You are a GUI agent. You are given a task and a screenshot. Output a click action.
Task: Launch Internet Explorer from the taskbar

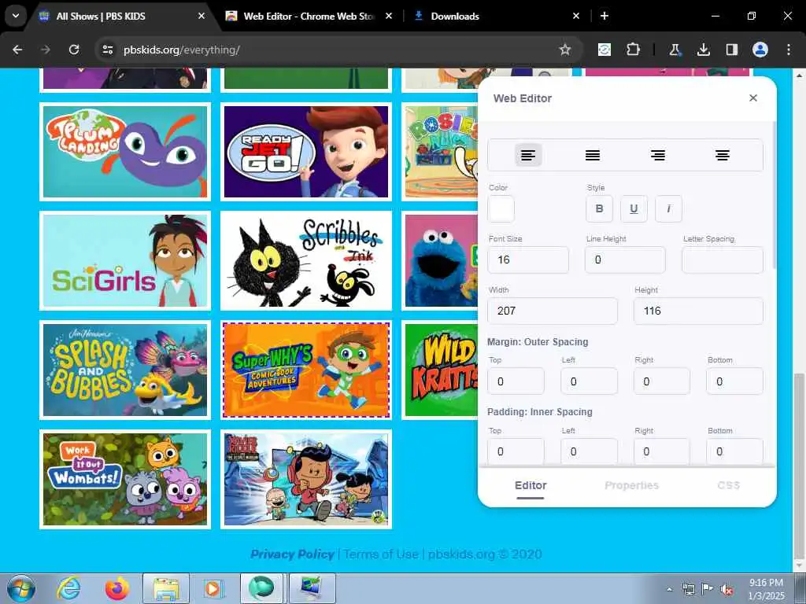68,588
